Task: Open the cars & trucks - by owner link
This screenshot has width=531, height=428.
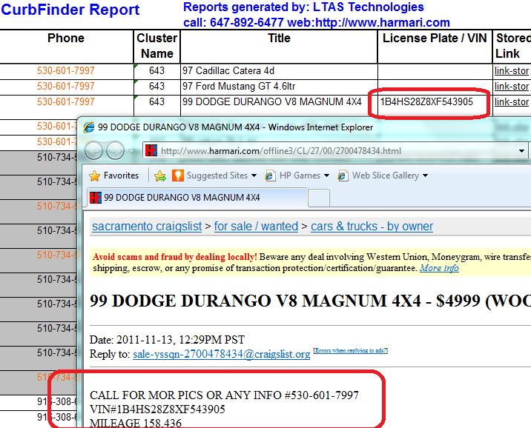Action: (x=372, y=226)
